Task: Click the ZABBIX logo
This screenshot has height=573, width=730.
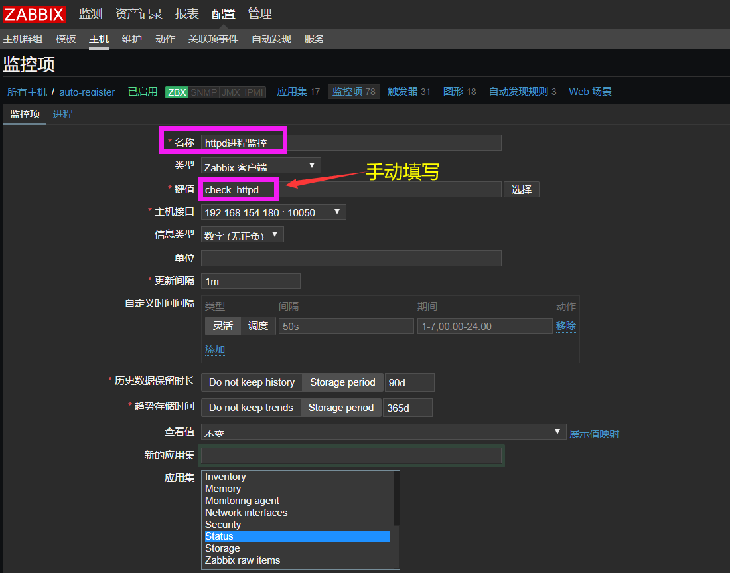Action: click(34, 14)
